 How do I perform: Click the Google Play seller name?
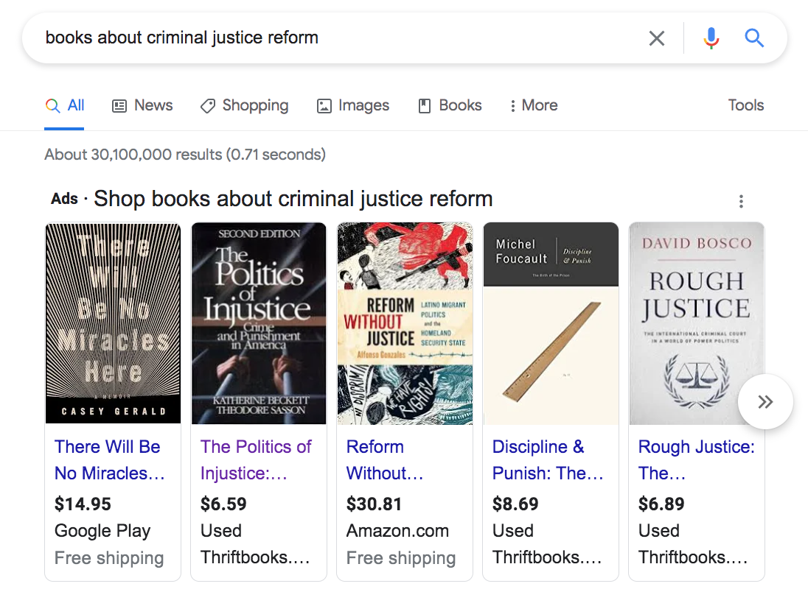(x=102, y=531)
